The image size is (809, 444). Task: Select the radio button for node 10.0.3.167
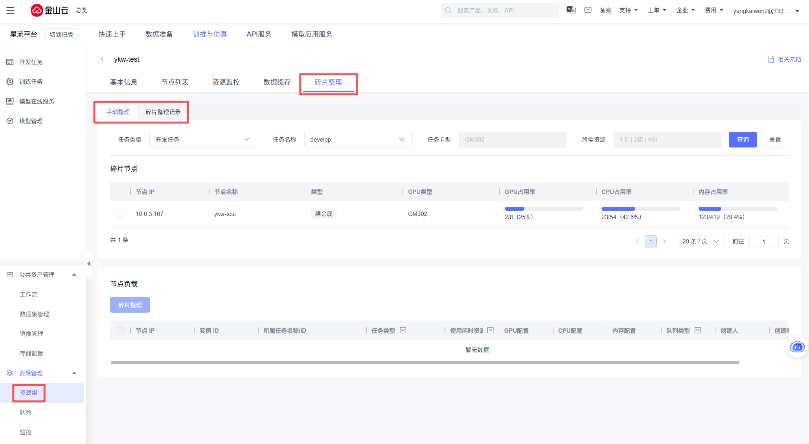120,214
